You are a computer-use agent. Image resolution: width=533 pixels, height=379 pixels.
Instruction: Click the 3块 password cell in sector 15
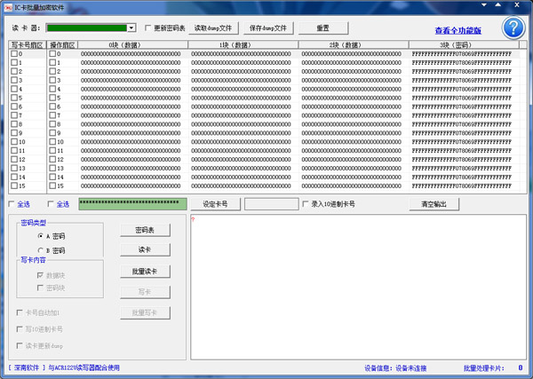(464, 186)
